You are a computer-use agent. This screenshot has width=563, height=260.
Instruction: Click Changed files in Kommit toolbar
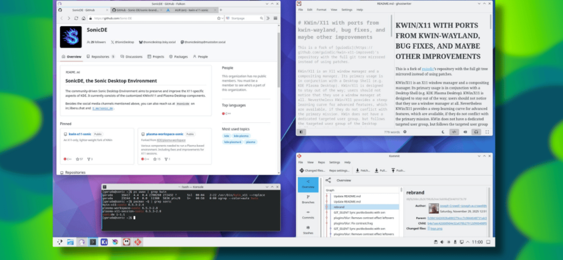312,171
